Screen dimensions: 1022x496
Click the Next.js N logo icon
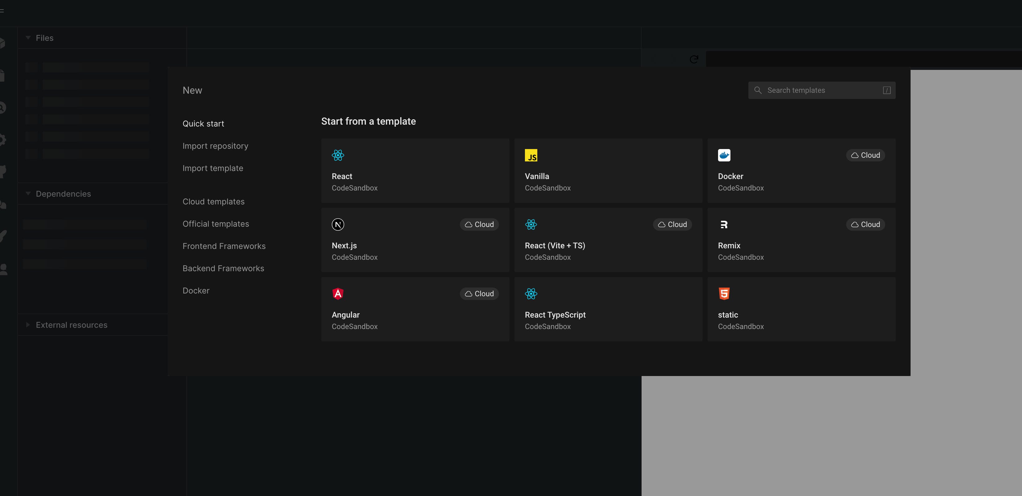pos(338,224)
